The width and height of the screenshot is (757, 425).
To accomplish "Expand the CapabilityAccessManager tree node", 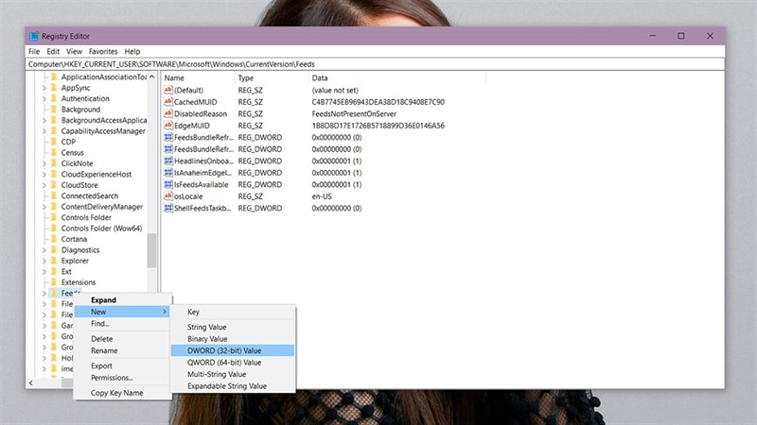I will (x=44, y=131).
